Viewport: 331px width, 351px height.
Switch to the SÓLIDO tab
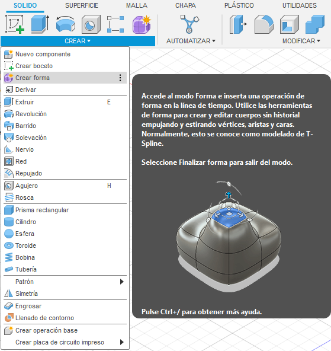point(25,5)
